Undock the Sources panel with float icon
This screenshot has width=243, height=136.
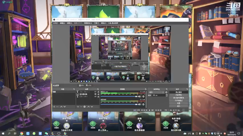coord(98,89)
